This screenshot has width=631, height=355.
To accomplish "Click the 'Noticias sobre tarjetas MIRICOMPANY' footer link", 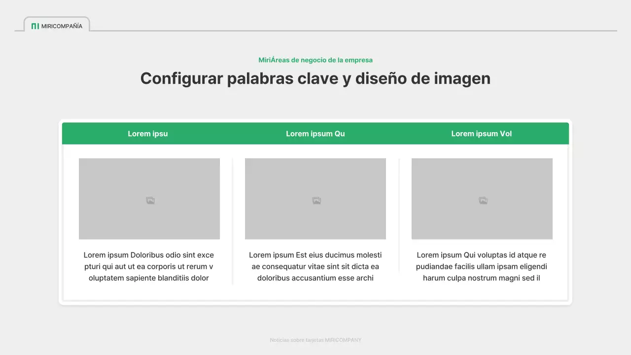I will pyautogui.click(x=315, y=340).
